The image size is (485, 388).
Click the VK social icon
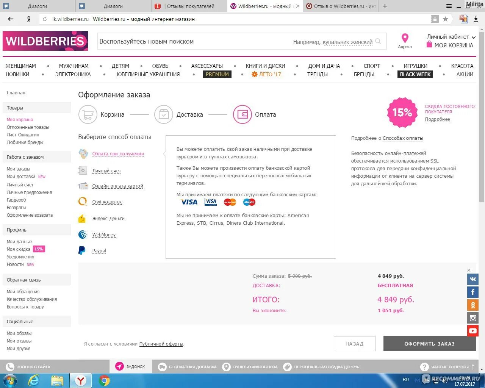473,279
